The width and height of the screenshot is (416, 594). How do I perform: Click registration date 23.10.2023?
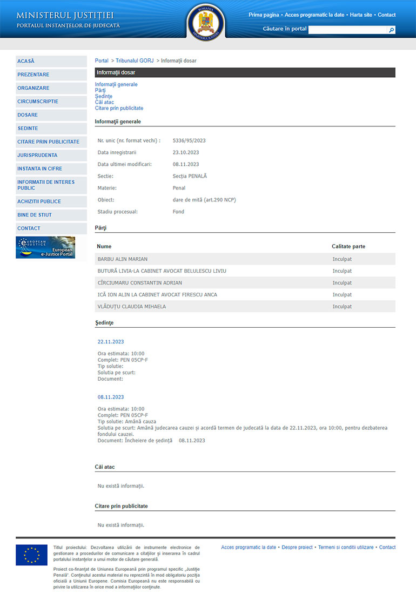click(x=186, y=152)
